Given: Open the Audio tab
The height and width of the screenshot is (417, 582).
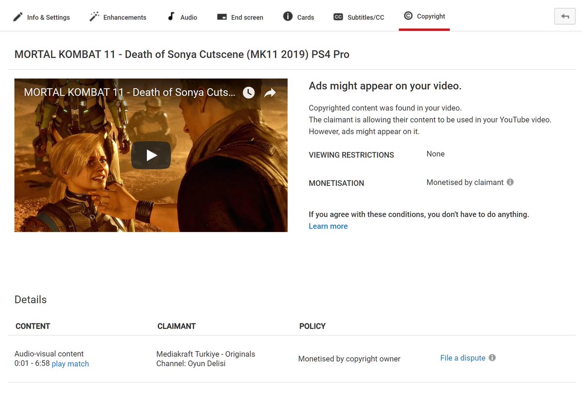Looking at the screenshot, I should coord(182,17).
